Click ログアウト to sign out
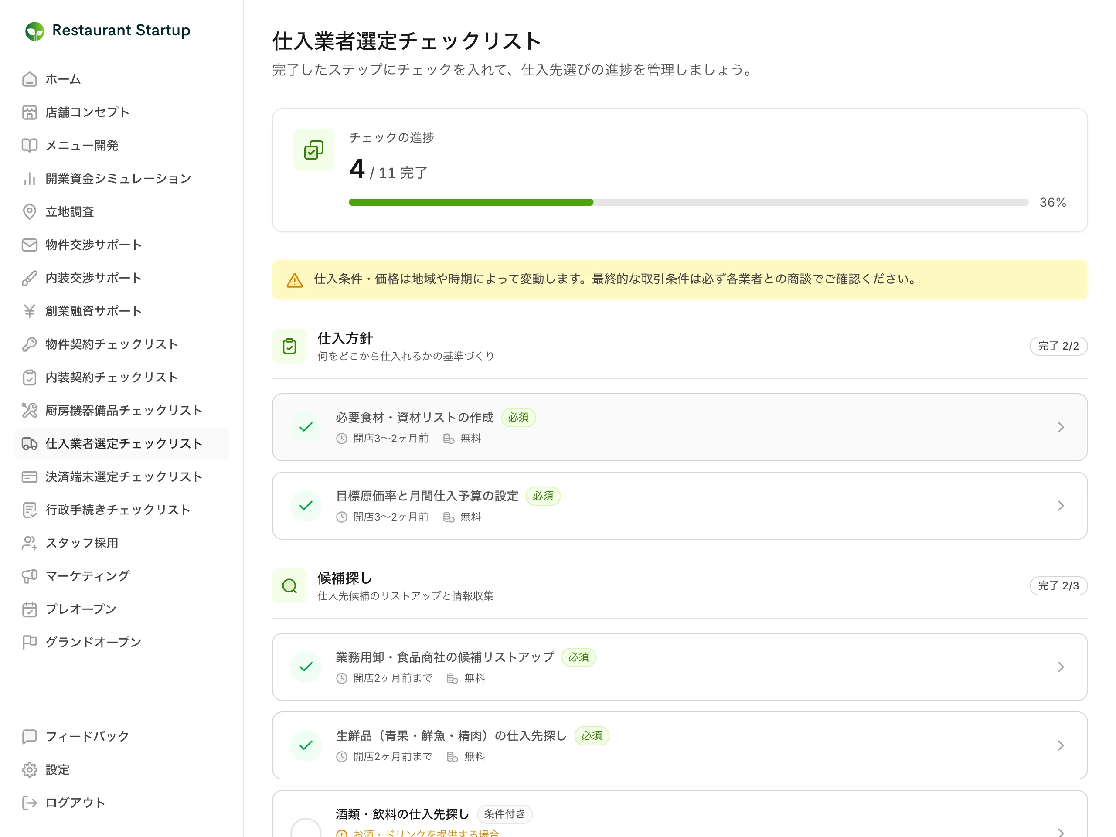Screen dimensions: 1116x837 (x=122, y=803)
